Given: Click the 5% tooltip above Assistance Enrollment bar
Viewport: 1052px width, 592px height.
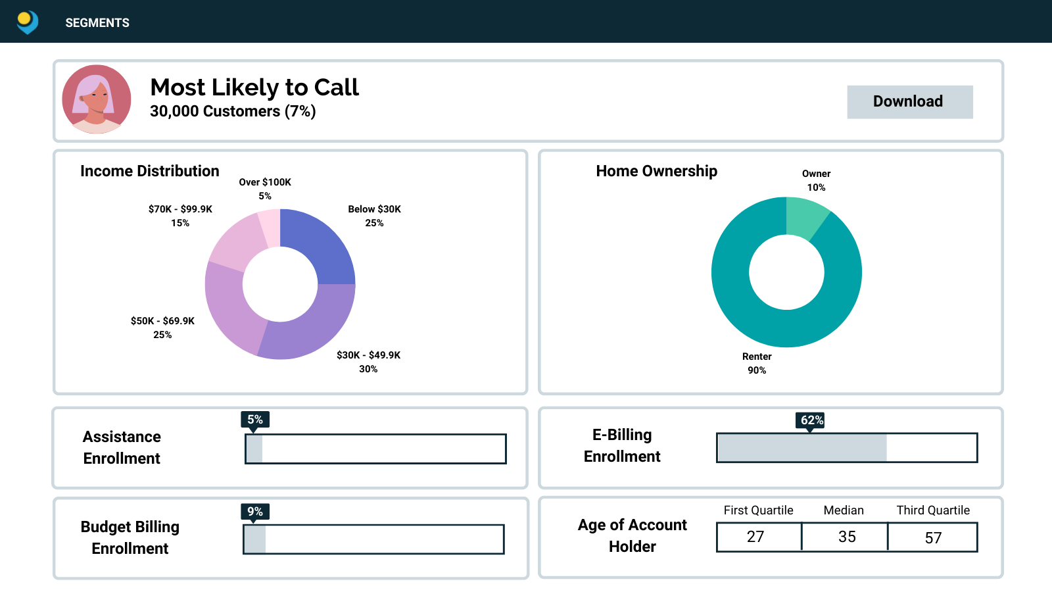Looking at the screenshot, I should (255, 419).
